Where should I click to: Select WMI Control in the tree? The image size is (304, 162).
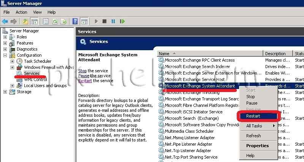[x=35, y=79]
